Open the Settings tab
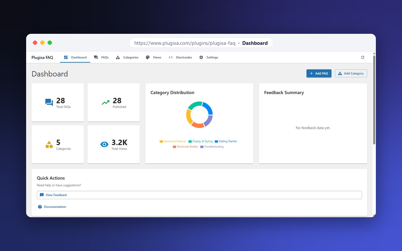Image resolution: width=402 pixels, height=251 pixels. pos(209,57)
